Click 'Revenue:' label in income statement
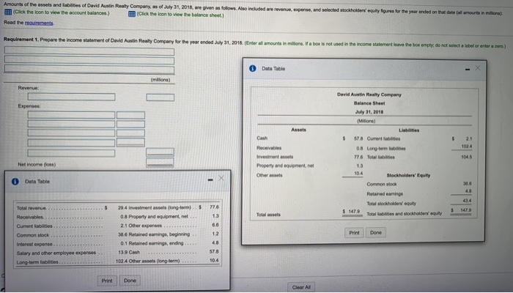This screenshot has width=513, height=293. [x=28, y=88]
